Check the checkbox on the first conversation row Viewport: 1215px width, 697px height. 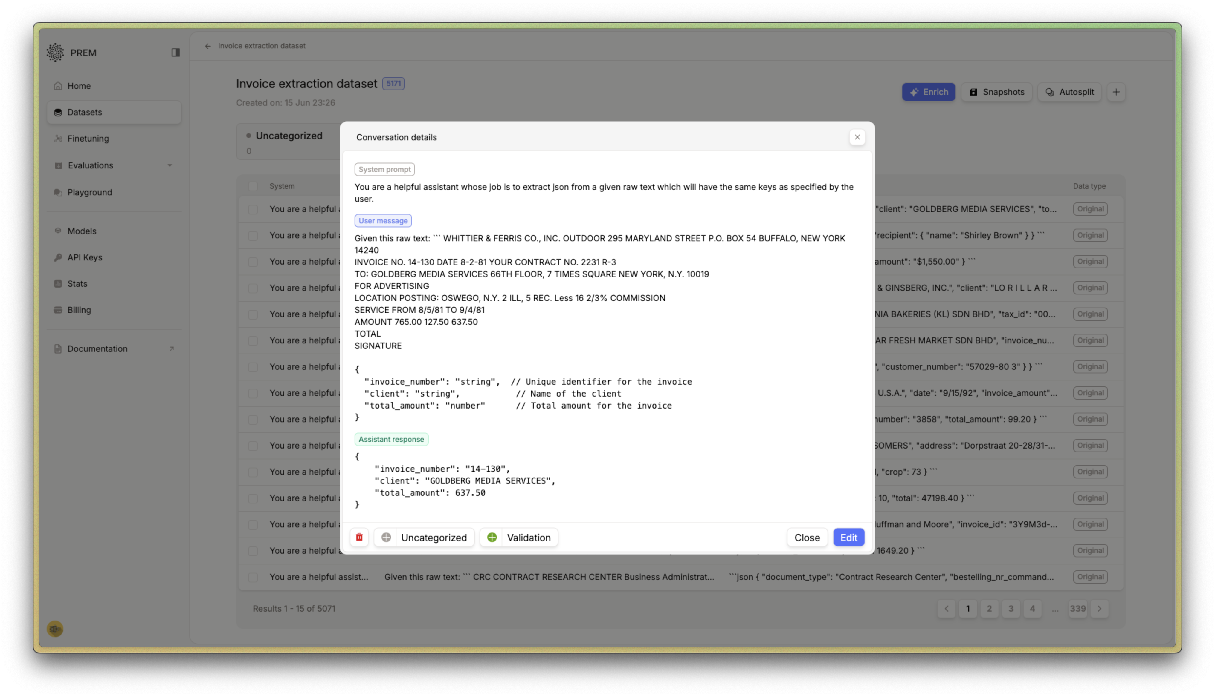(253, 209)
